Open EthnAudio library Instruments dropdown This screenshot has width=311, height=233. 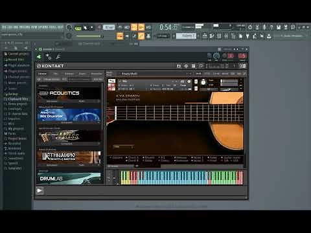52,165
